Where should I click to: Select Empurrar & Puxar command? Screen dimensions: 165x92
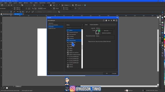[x=74, y=32]
